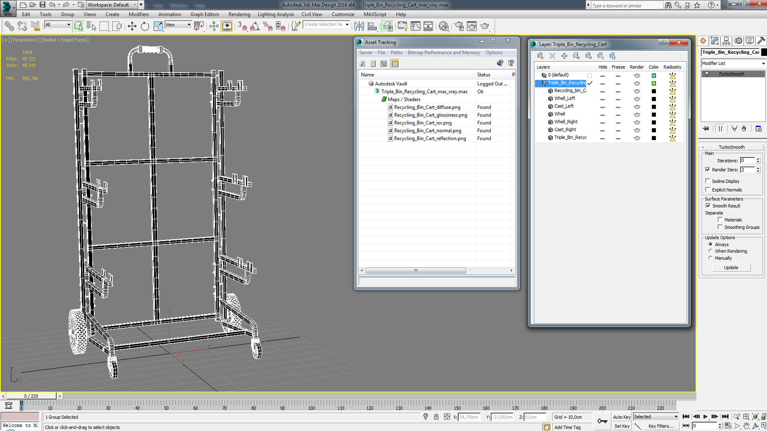Open Bitmap Performance and Memory menu
This screenshot has width=767, height=431.
[443, 53]
